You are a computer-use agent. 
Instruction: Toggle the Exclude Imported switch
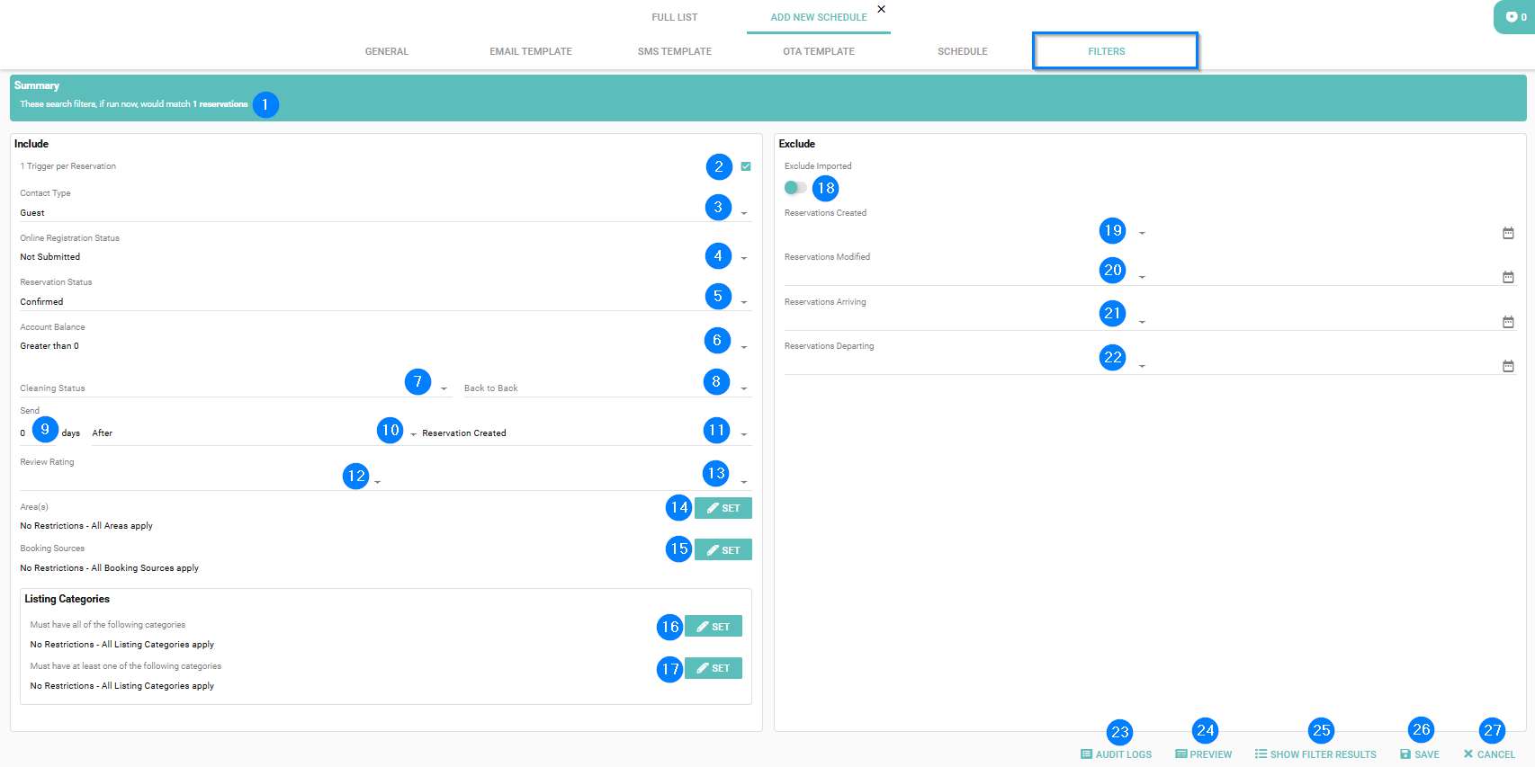[795, 188]
